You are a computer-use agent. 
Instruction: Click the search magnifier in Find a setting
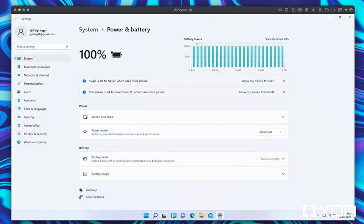(x=67, y=47)
